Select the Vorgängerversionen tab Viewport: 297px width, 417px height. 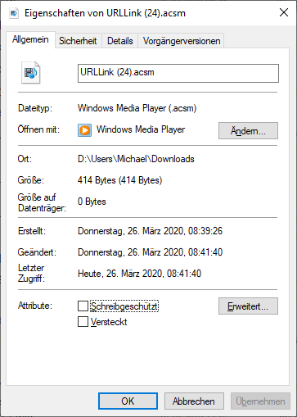(182, 41)
